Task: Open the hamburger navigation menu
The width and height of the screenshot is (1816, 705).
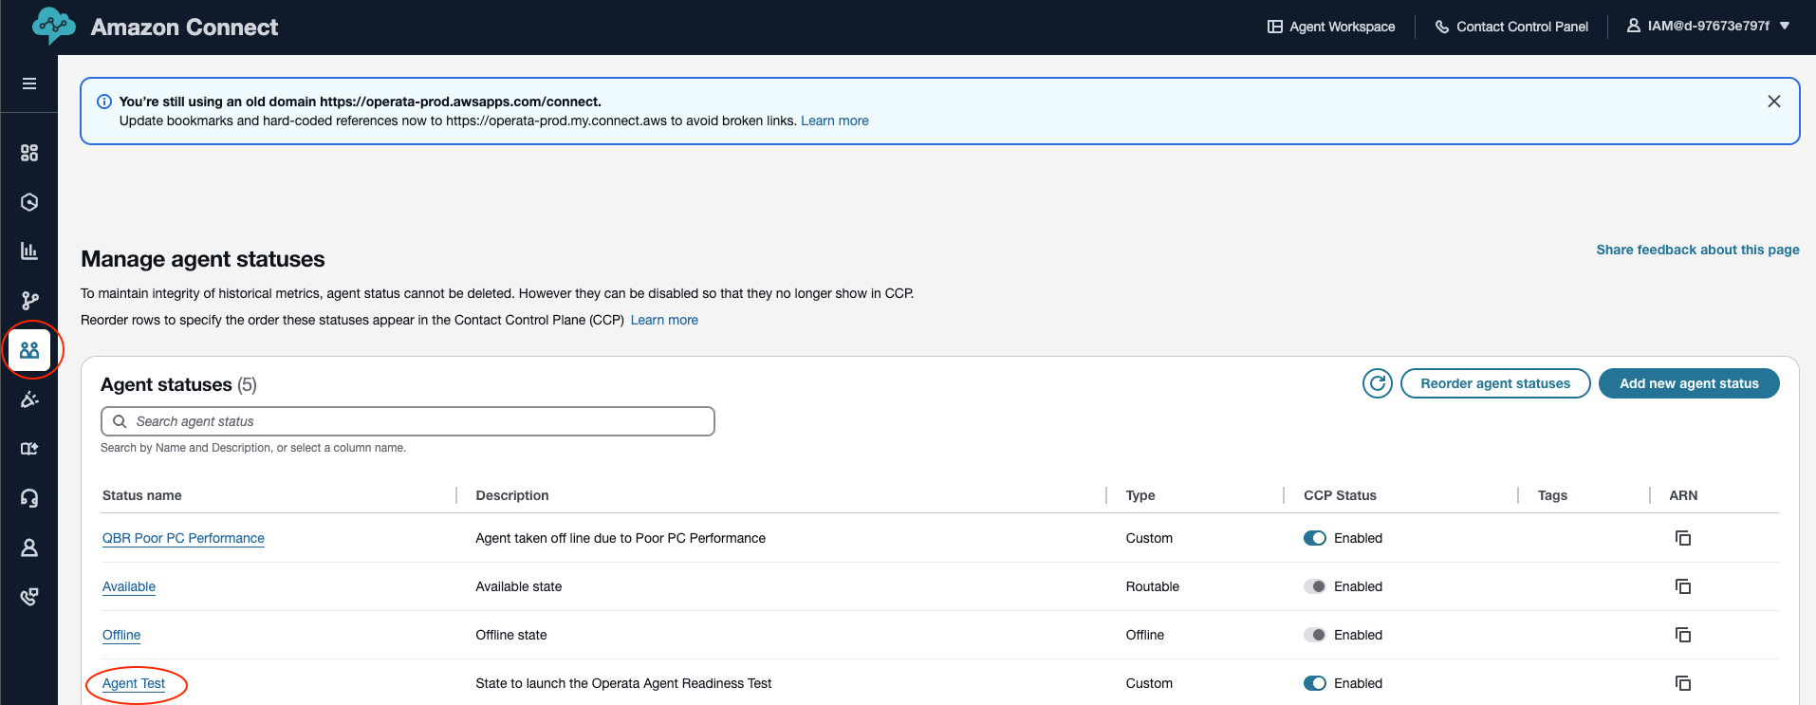Action: [x=29, y=83]
